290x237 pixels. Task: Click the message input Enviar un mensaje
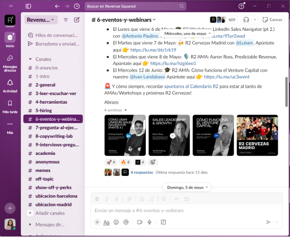point(187,211)
